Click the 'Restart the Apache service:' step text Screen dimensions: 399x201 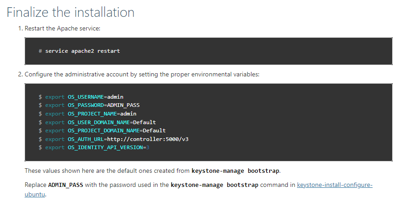(x=62, y=29)
